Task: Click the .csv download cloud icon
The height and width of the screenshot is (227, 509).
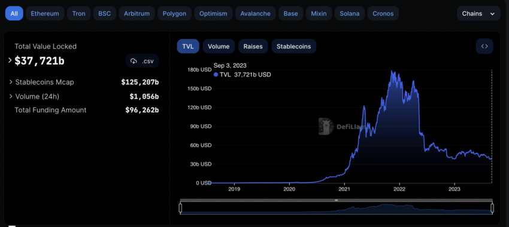Action: (134, 61)
